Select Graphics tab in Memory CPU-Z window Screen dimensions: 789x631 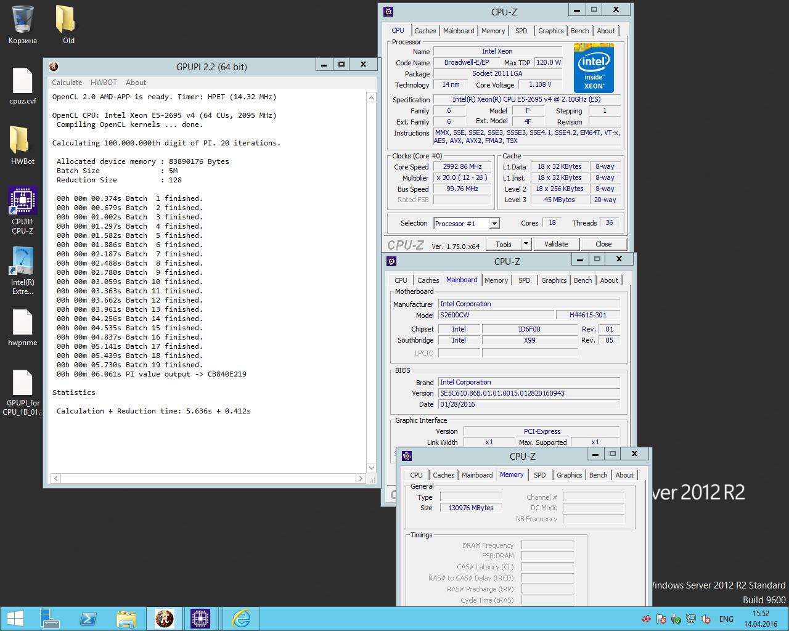(x=569, y=475)
